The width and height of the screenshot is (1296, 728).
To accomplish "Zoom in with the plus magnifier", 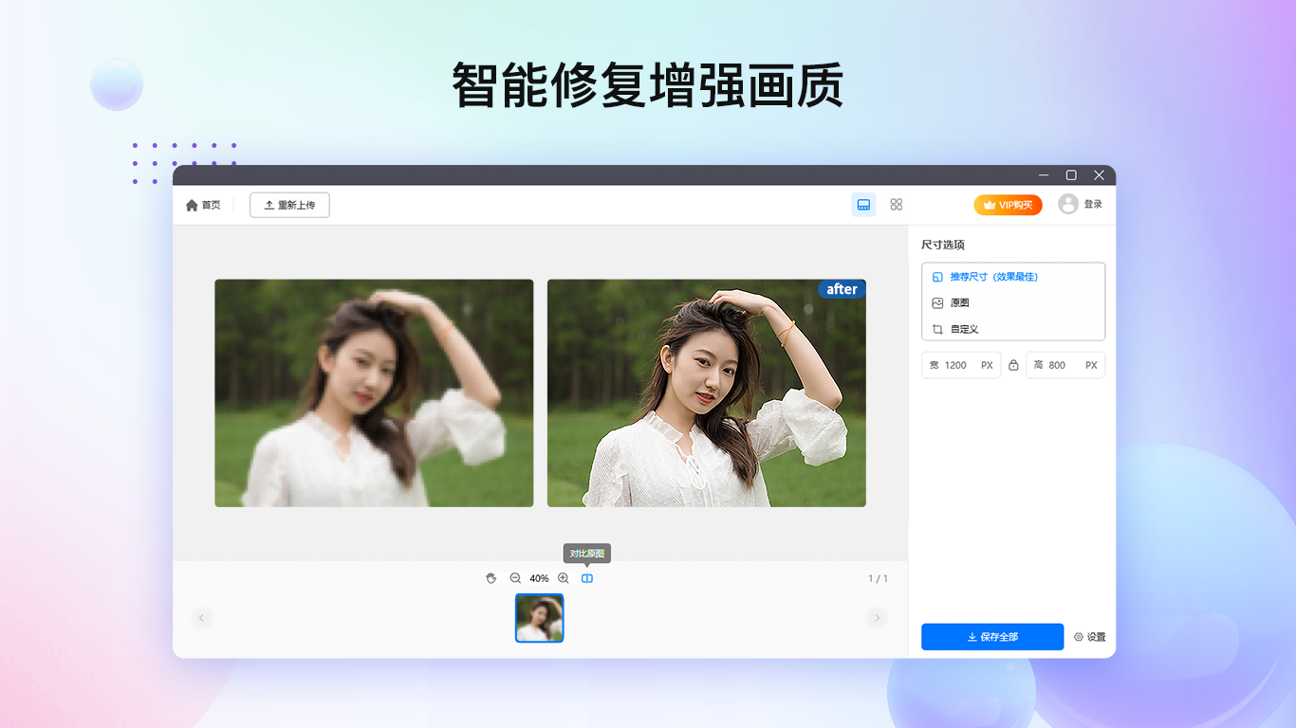I will [x=563, y=578].
